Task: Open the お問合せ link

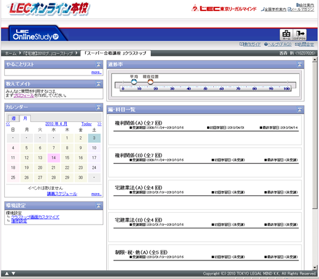Action: point(305,44)
